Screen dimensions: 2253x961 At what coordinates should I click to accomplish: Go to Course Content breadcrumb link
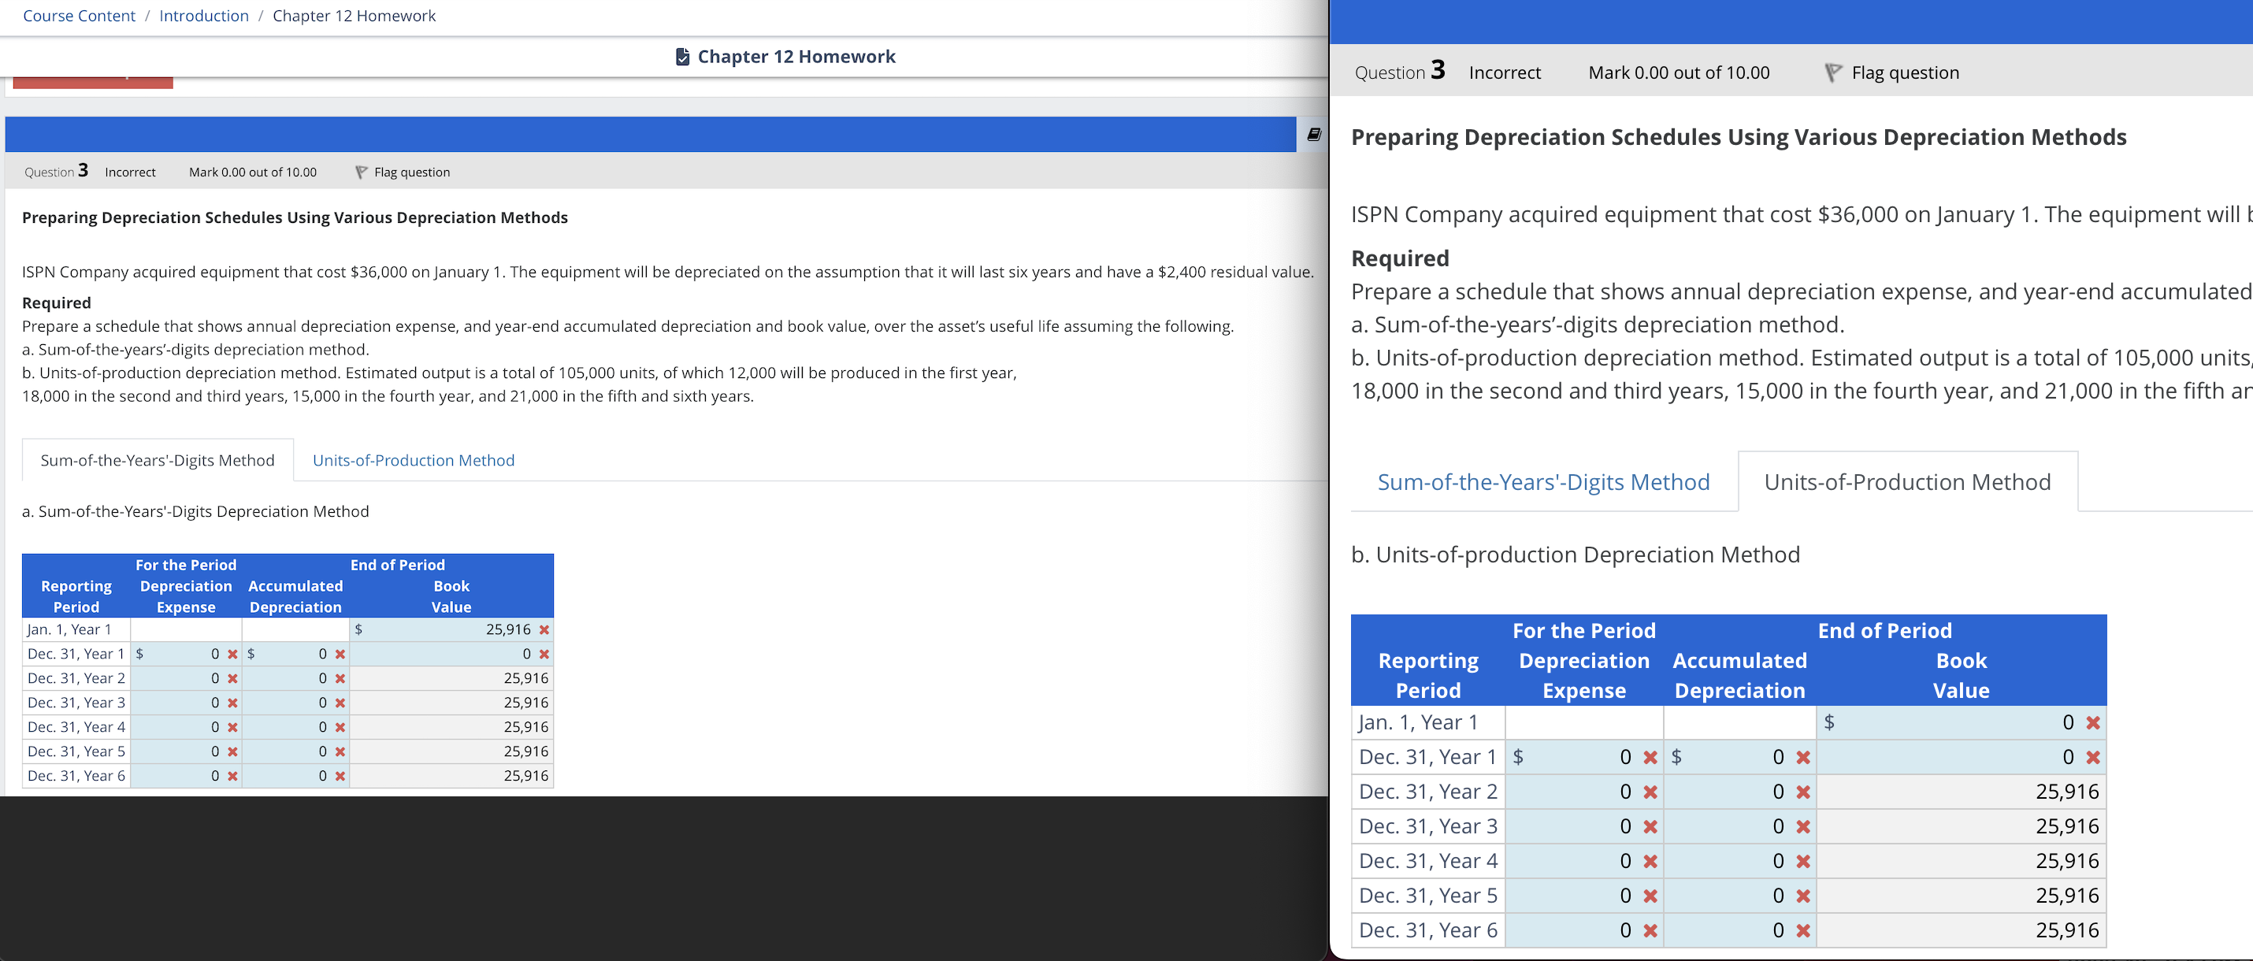tap(79, 16)
